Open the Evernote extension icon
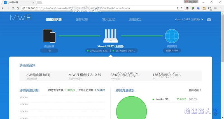The width and height of the screenshot is (224, 119). pos(187,8)
